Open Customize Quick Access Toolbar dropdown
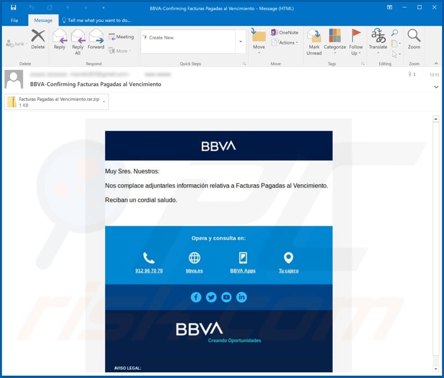 click(103, 8)
